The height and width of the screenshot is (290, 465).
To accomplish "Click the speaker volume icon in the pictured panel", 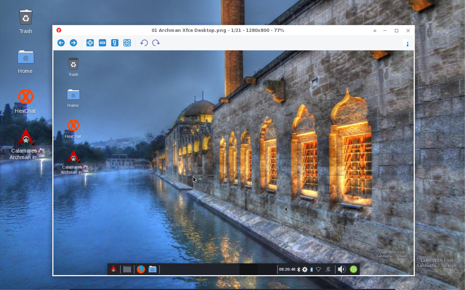I will tap(341, 269).
